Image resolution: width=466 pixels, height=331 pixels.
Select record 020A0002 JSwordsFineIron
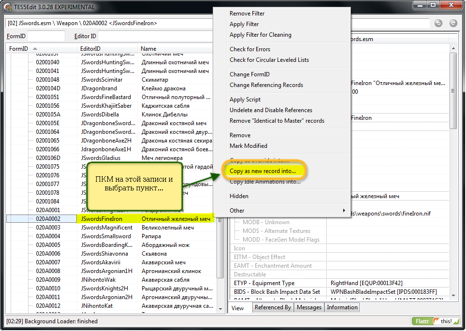tap(110, 219)
